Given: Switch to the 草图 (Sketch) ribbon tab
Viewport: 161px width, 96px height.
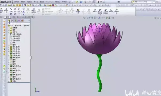Looking at the screenshot, I should (7, 17).
